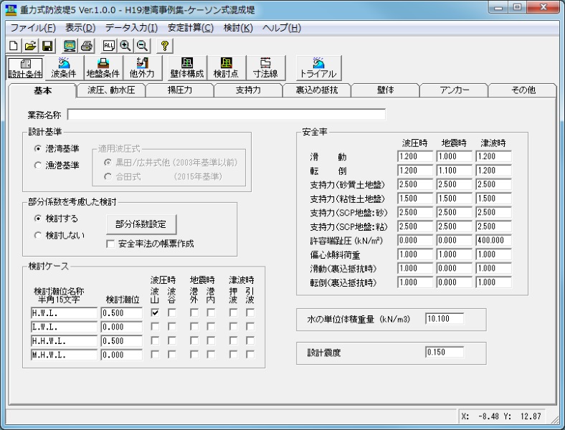Select the 漁港基準 radio button
This screenshot has height=430, width=565.
pos(39,166)
